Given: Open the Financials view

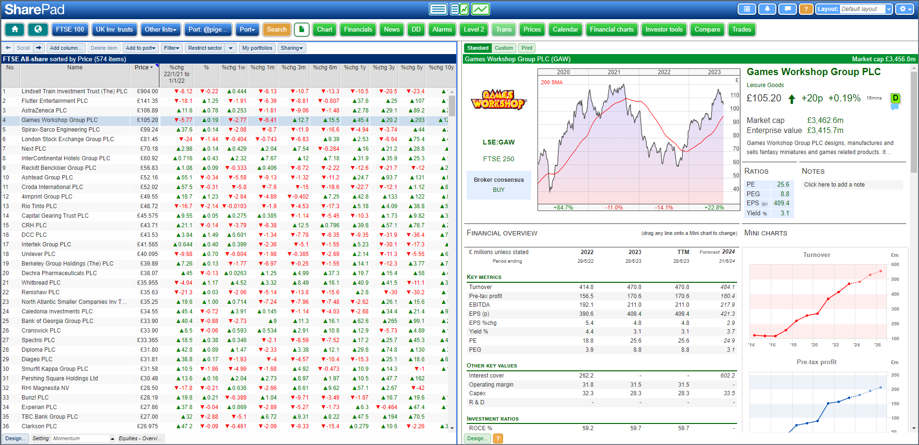Looking at the screenshot, I should [x=358, y=30].
